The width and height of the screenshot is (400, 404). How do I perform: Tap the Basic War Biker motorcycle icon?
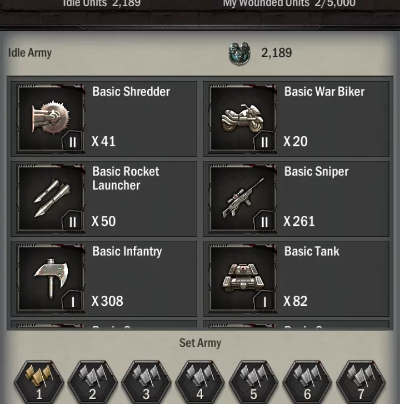pos(243,118)
